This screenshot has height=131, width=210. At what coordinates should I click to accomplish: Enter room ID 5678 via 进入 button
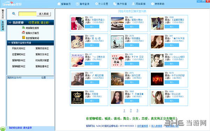(172, 82)
